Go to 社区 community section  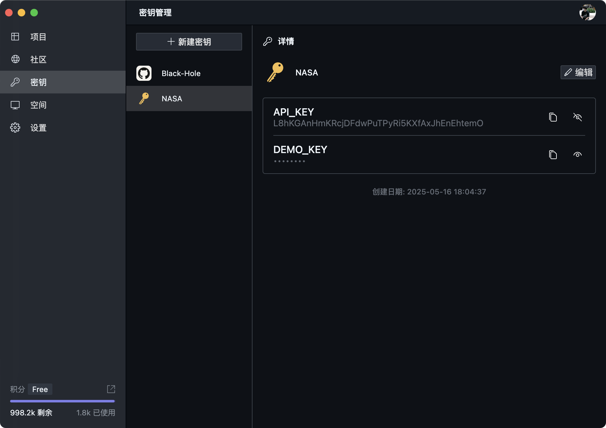pyautogui.click(x=38, y=59)
